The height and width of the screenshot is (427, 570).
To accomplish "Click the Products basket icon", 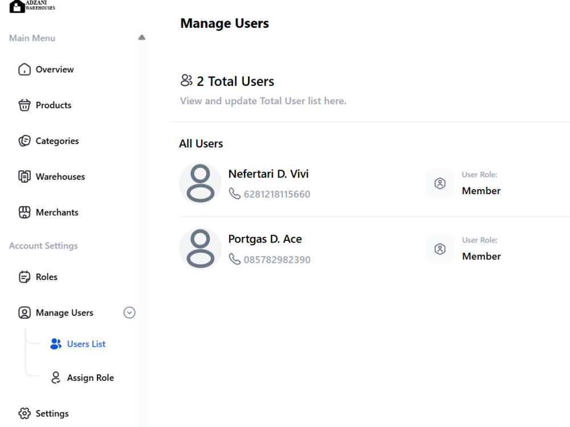I will tap(25, 105).
